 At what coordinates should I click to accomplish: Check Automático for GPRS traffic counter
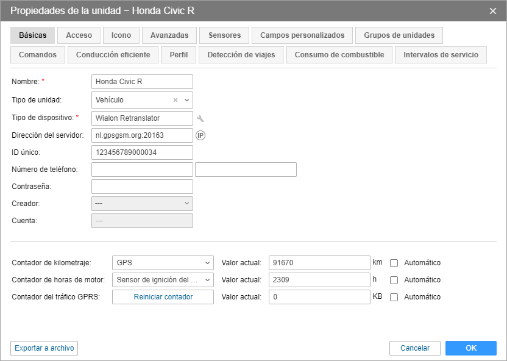click(394, 297)
